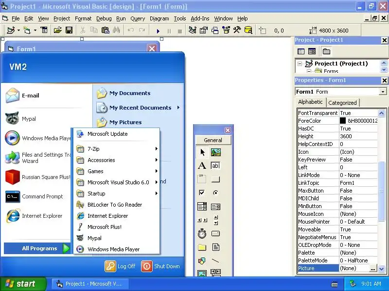Viewport: 389px width, 291px height.
Task: Click the Project Explorer toolbar icon
Action: 193,31
